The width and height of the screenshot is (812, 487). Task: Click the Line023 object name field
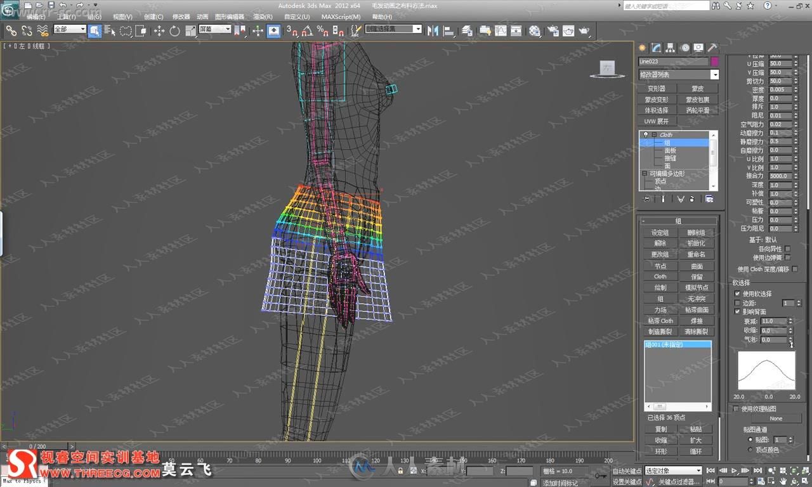673,62
